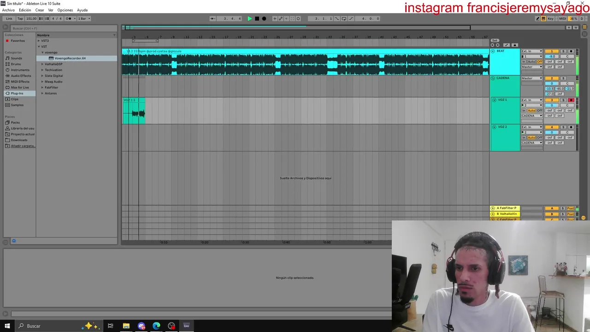The image size is (590, 332).
Task: Open the Windows Start menu
Action: coord(7,326)
